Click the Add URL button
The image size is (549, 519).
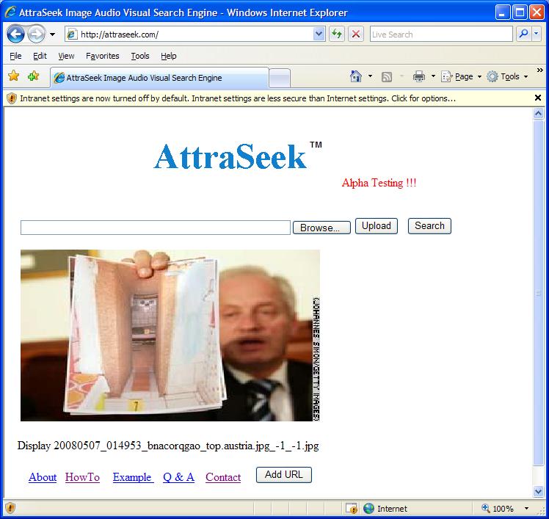click(x=284, y=475)
